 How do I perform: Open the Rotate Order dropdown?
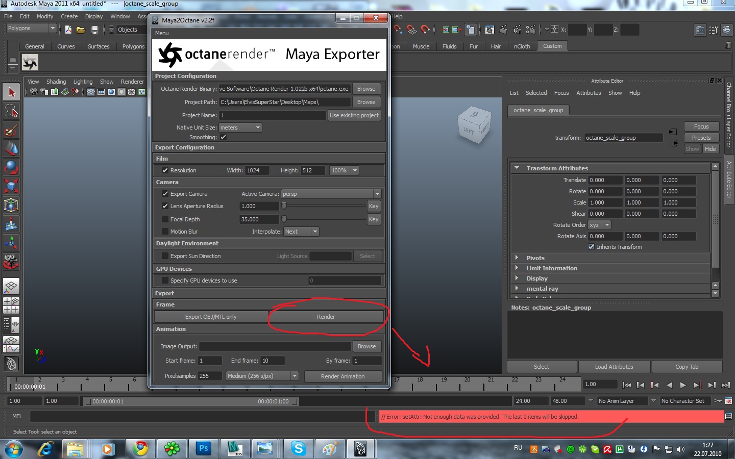tap(599, 225)
